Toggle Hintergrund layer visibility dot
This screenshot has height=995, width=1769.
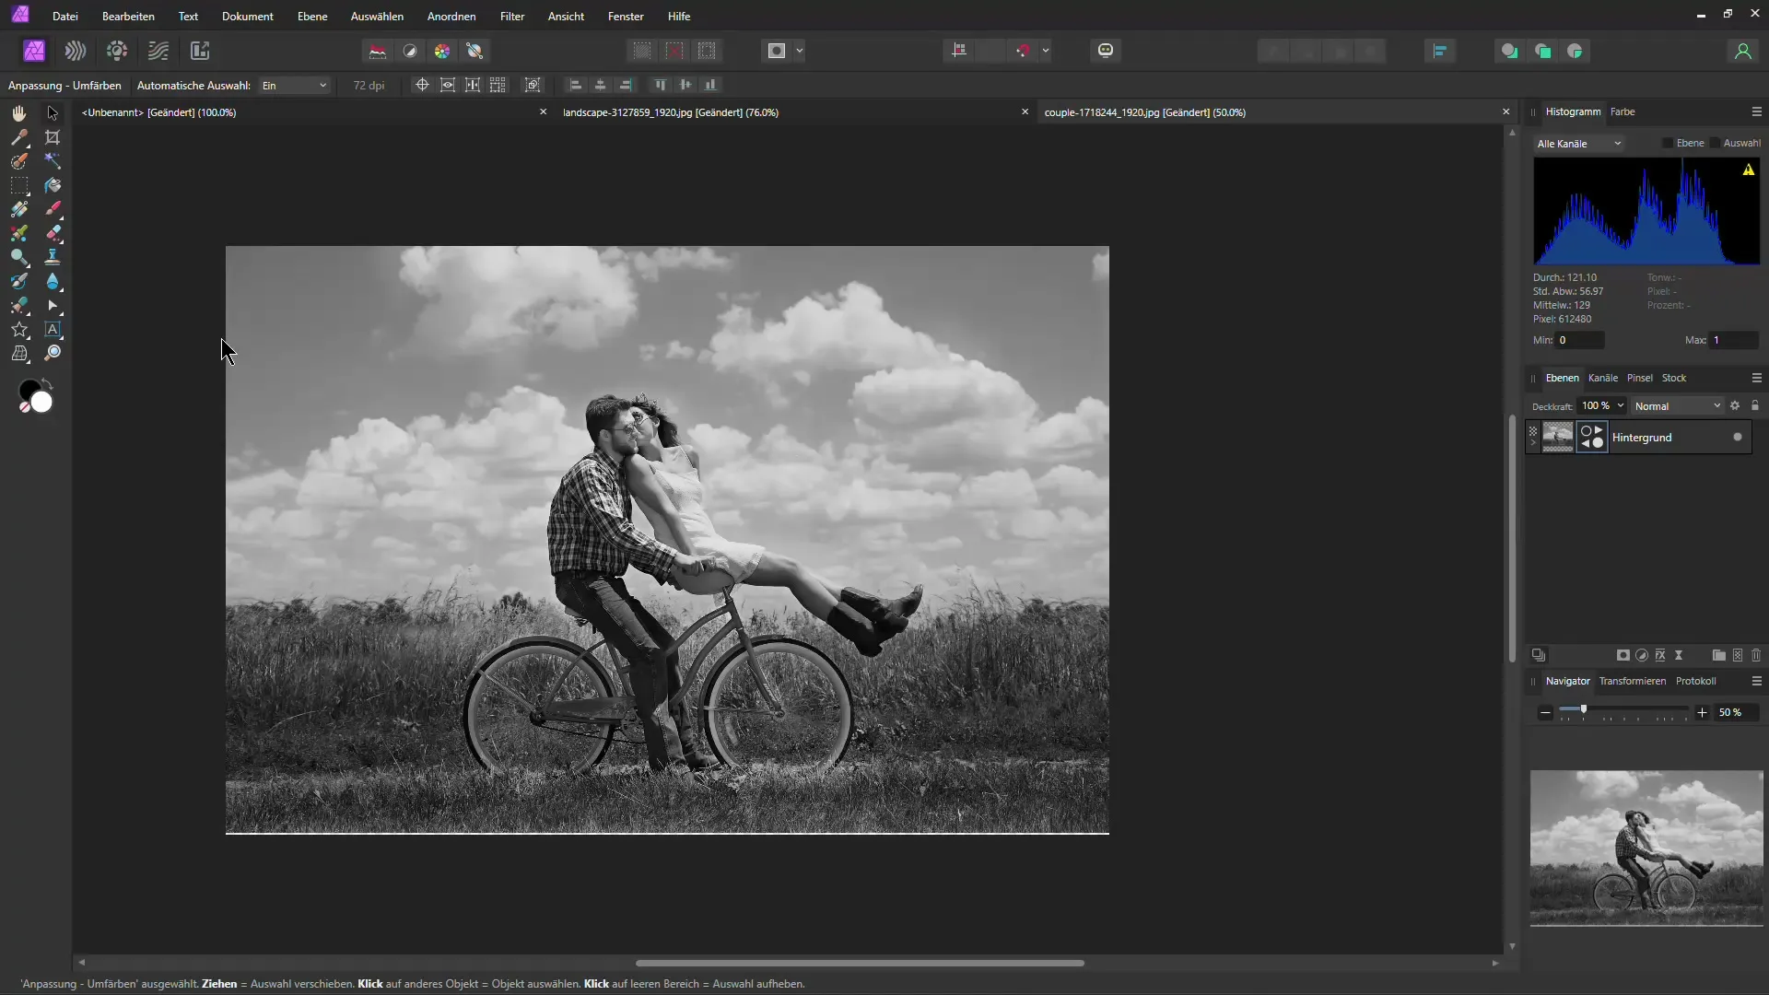click(x=1738, y=437)
